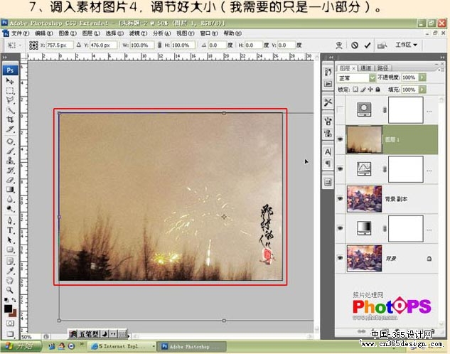Open the Layers panel options menu
Screen dimensions: 450x354
coord(441,70)
